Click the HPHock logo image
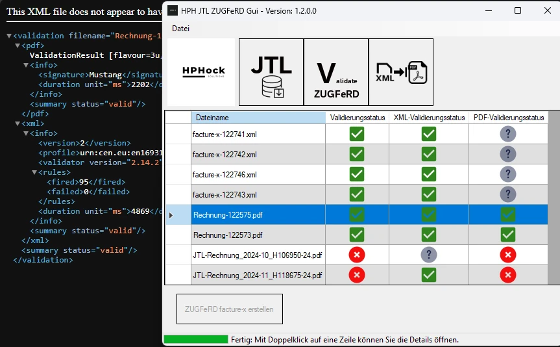 click(201, 72)
